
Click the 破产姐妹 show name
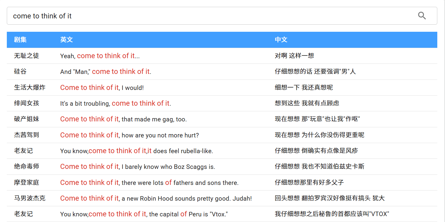[26, 119]
